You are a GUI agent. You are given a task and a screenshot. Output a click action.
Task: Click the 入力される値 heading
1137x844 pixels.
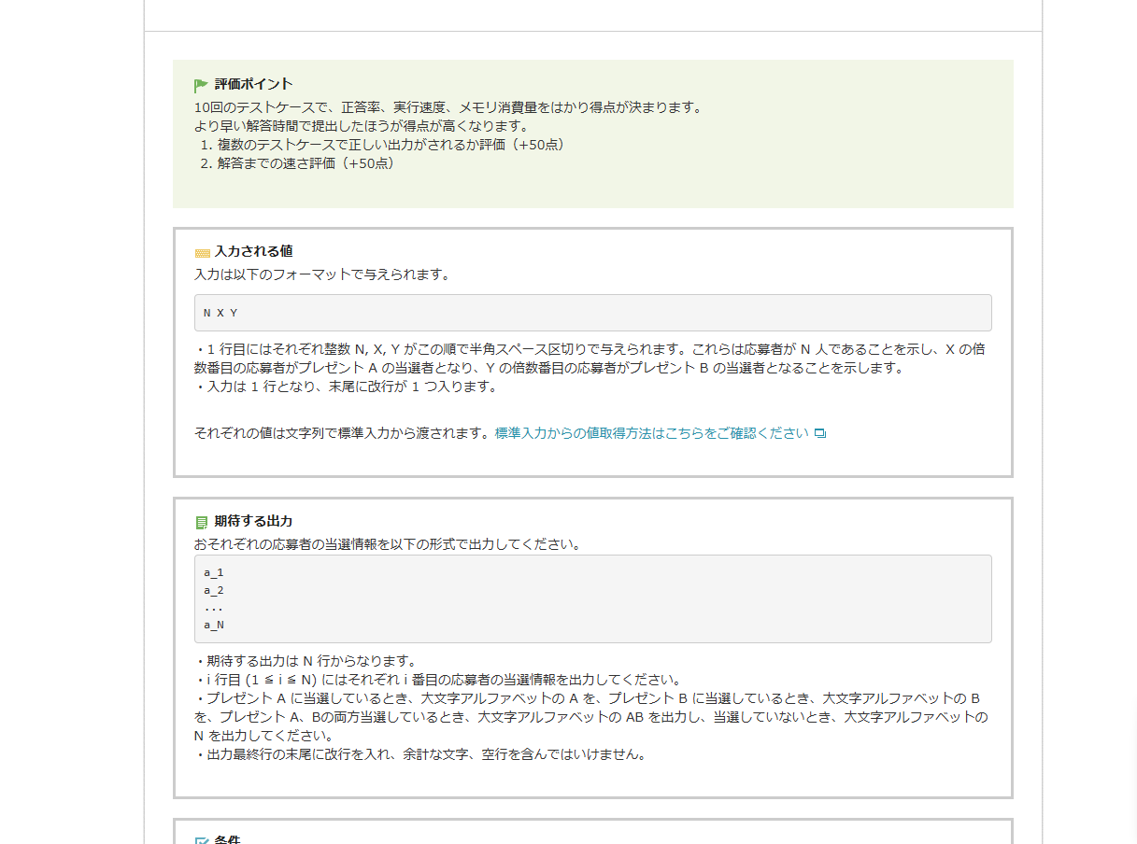click(254, 251)
